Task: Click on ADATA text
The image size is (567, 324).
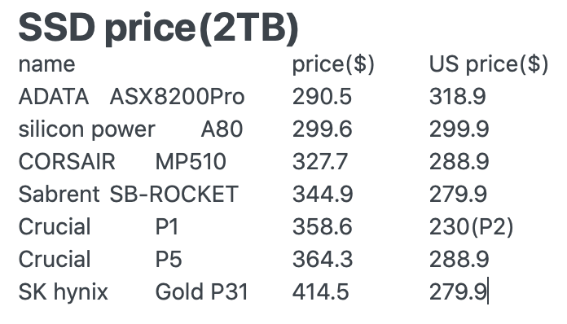Action: point(54,97)
